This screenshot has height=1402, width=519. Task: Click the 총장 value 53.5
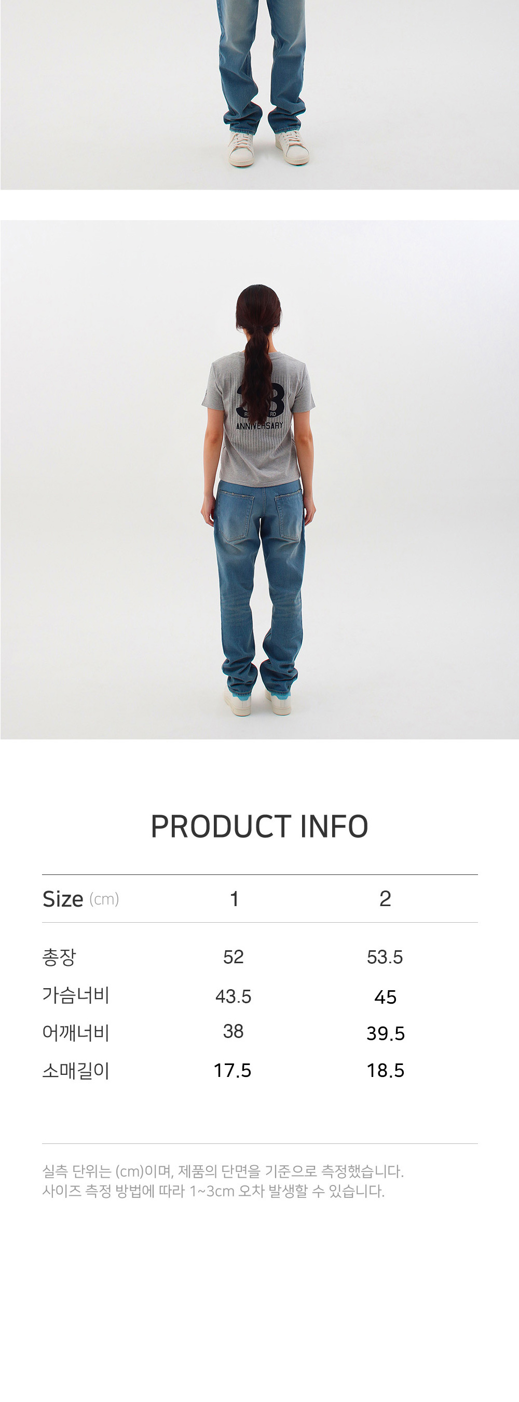click(x=385, y=957)
